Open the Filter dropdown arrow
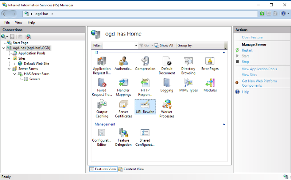The height and width of the screenshot is (180, 291). pos(136,46)
